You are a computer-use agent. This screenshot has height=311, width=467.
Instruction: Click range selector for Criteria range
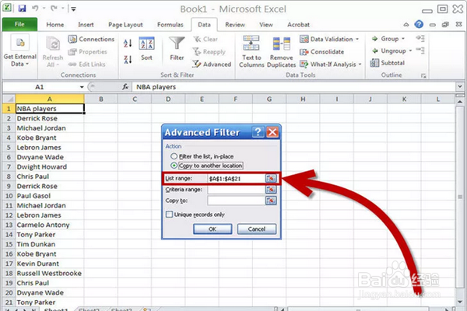271,189
